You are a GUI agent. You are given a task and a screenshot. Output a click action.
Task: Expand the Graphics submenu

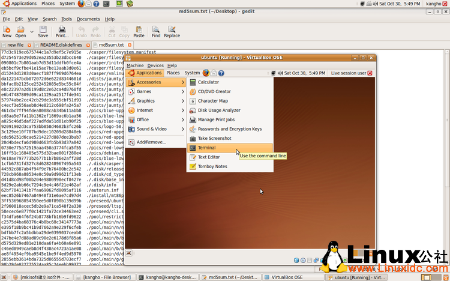tap(156, 101)
